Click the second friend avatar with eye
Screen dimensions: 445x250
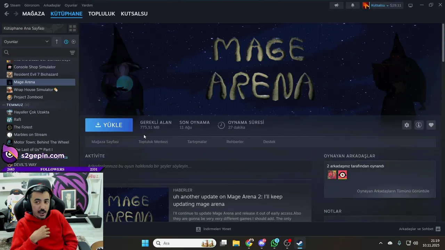point(342,175)
